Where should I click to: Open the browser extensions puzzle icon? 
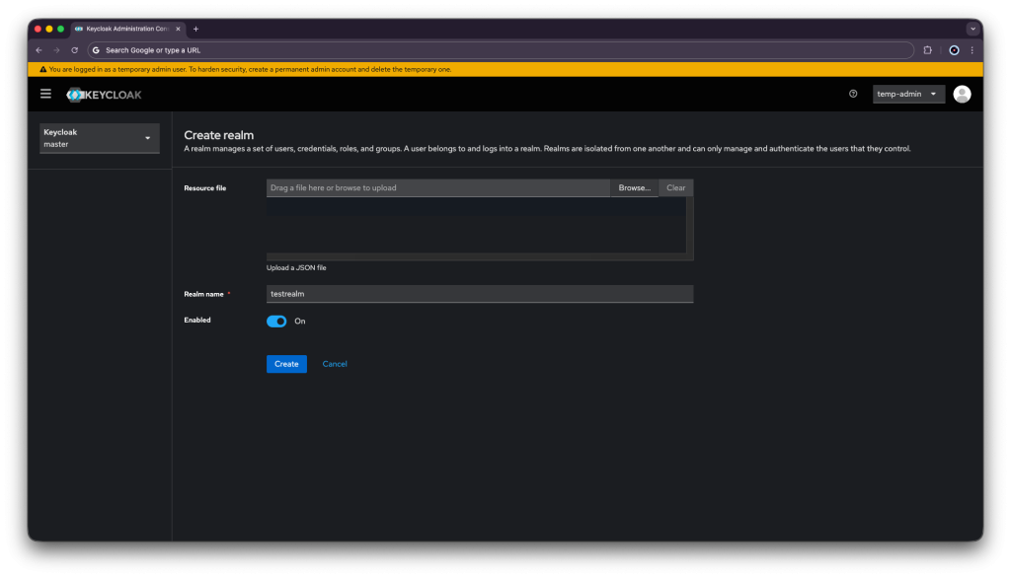(927, 49)
